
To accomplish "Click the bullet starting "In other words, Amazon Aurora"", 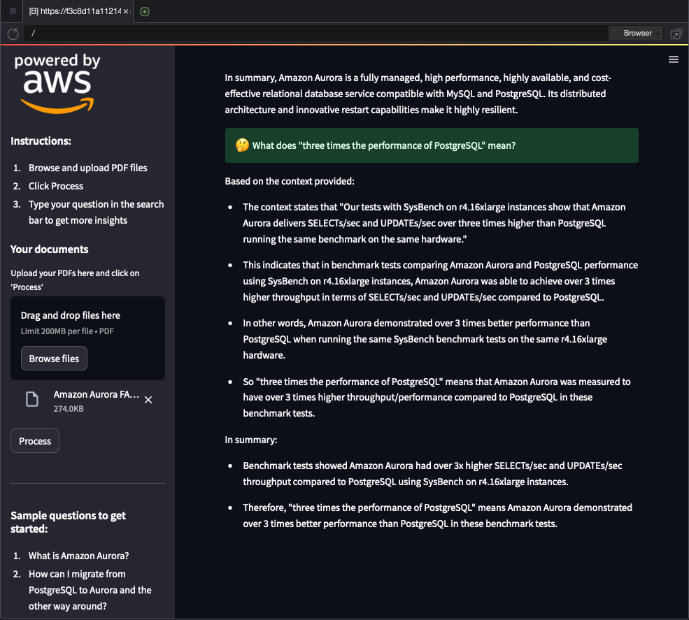I will point(425,339).
